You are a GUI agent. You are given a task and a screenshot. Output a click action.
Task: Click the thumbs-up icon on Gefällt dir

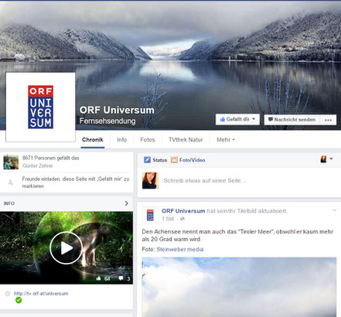223,119
